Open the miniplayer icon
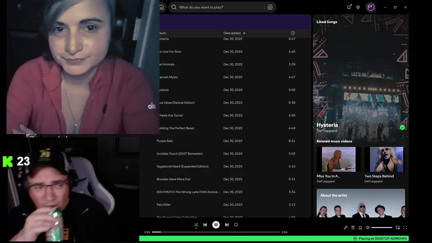 (x=398, y=227)
